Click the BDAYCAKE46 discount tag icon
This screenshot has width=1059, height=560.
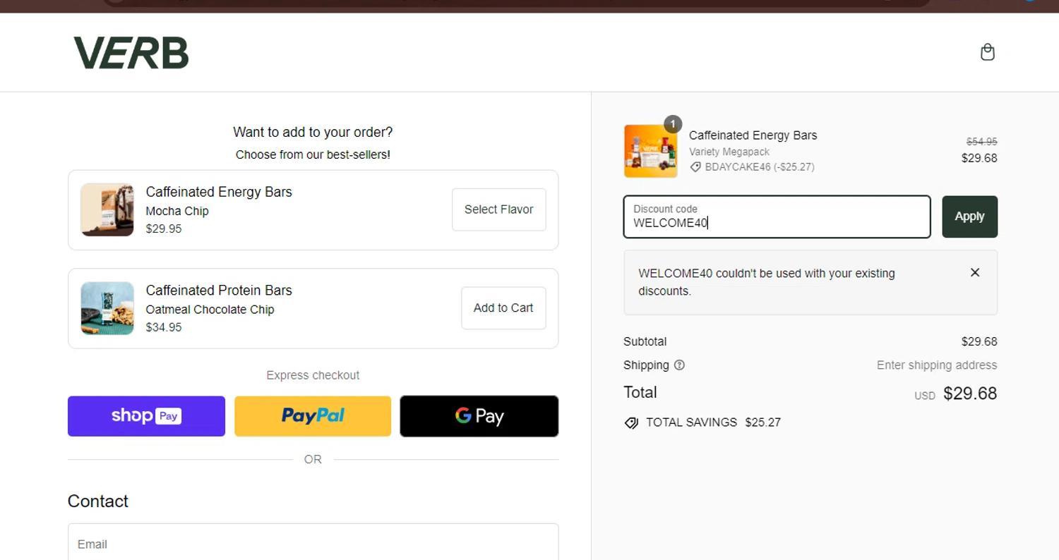coord(695,167)
